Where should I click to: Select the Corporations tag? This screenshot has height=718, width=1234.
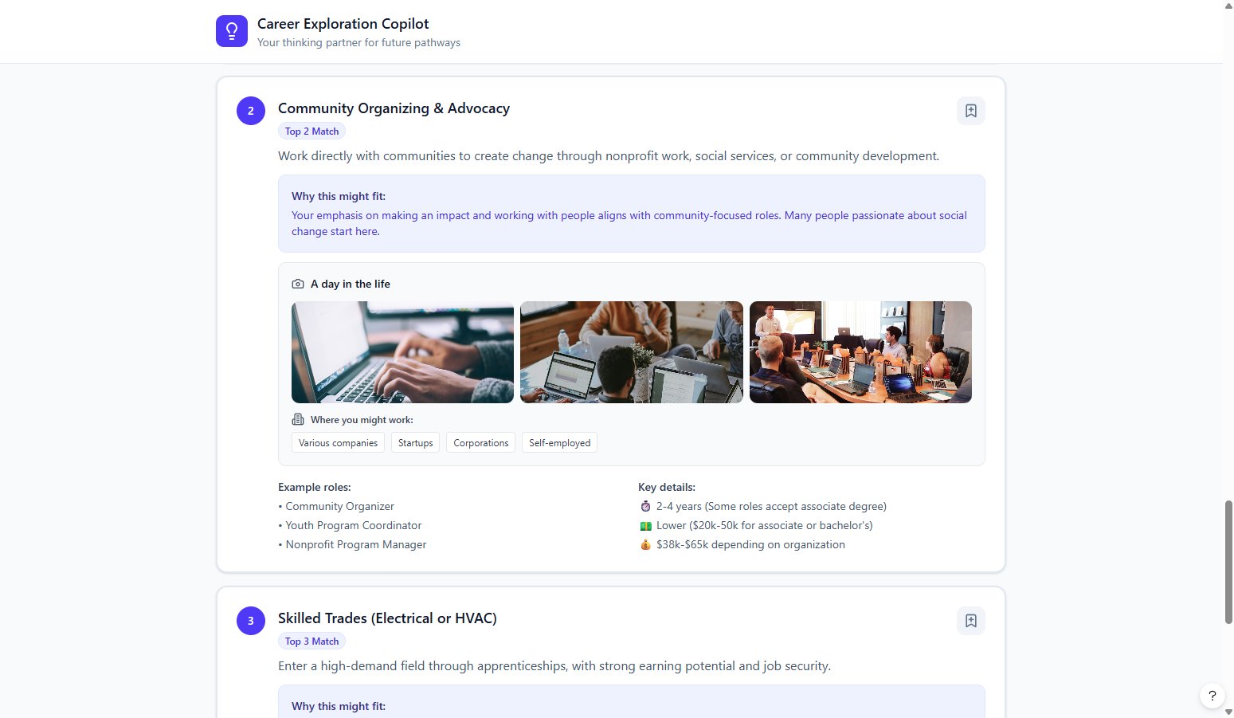[481, 443]
